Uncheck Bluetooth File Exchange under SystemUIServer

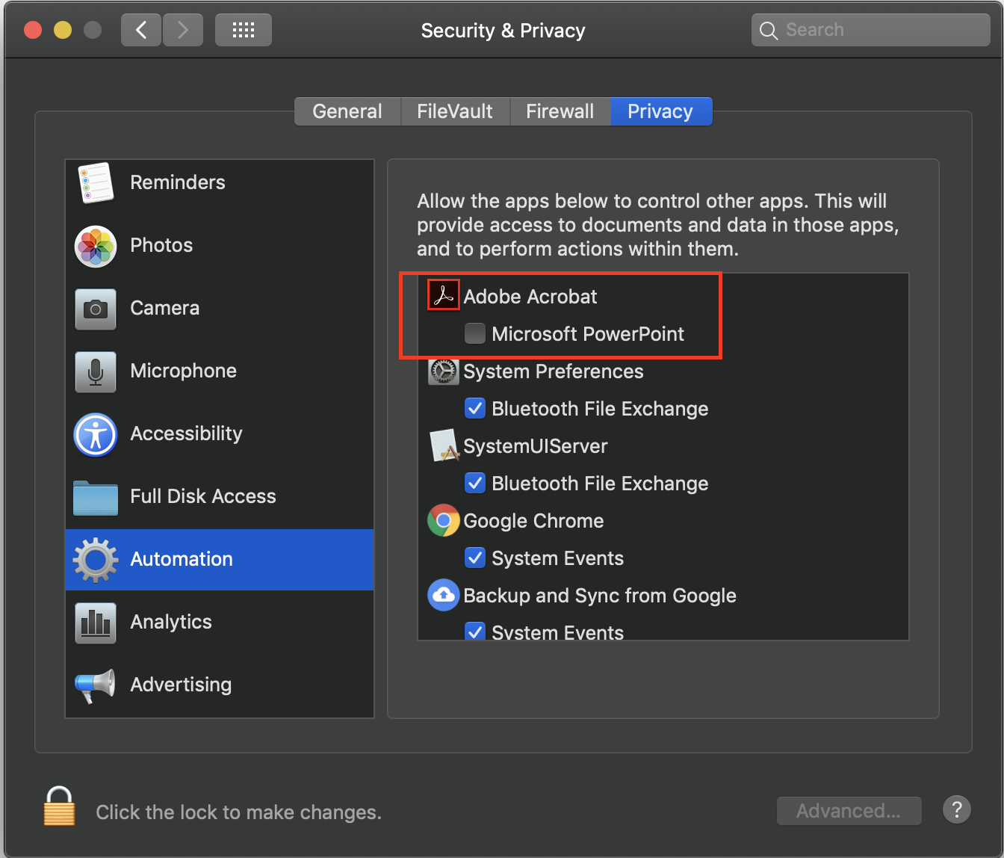click(x=475, y=483)
